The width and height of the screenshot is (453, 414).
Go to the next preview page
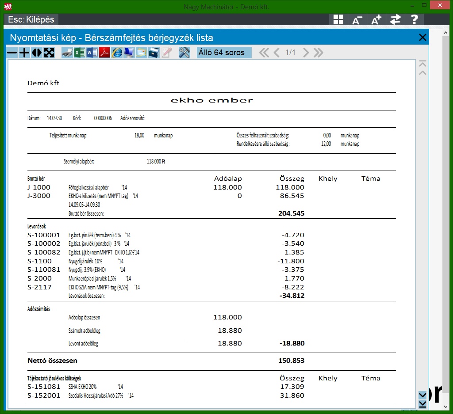point(306,53)
